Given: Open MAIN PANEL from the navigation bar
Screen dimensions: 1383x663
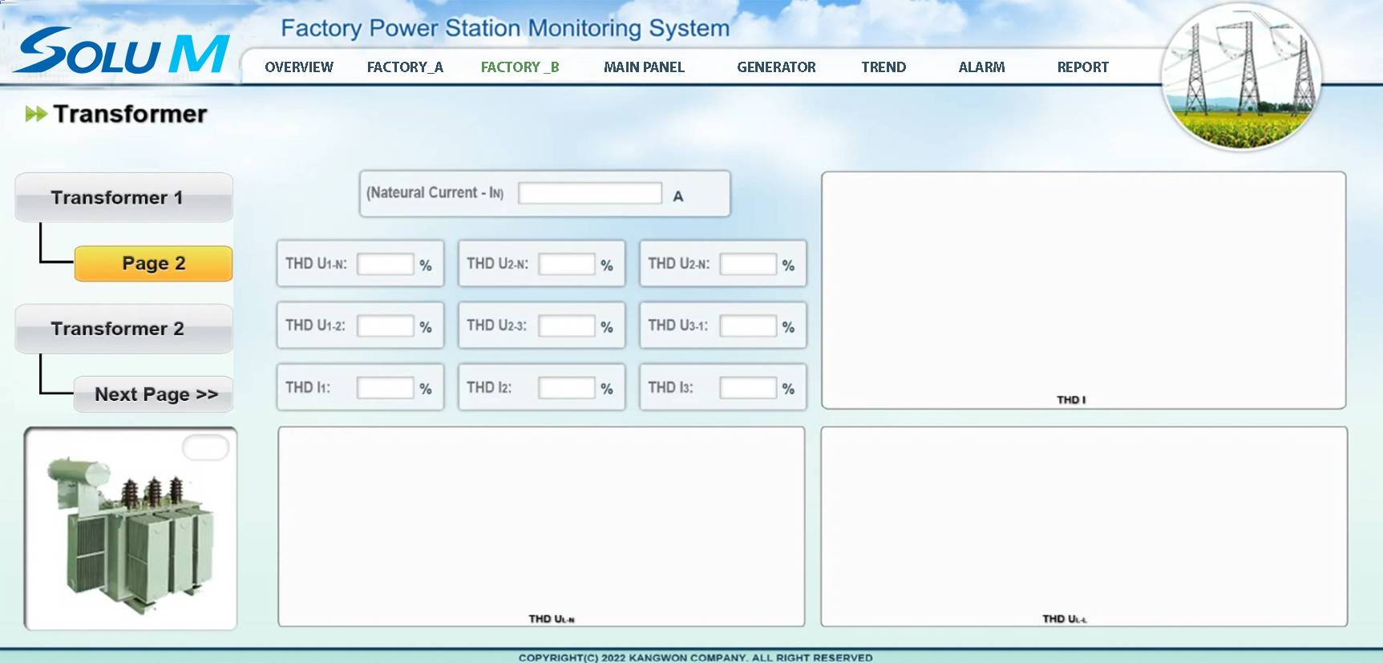Looking at the screenshot, I should pos(644,67).
